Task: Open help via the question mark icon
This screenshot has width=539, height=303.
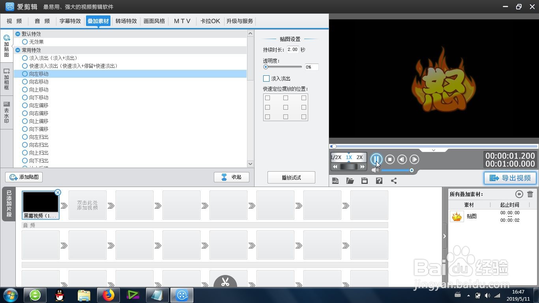Action: click(379, 180)
